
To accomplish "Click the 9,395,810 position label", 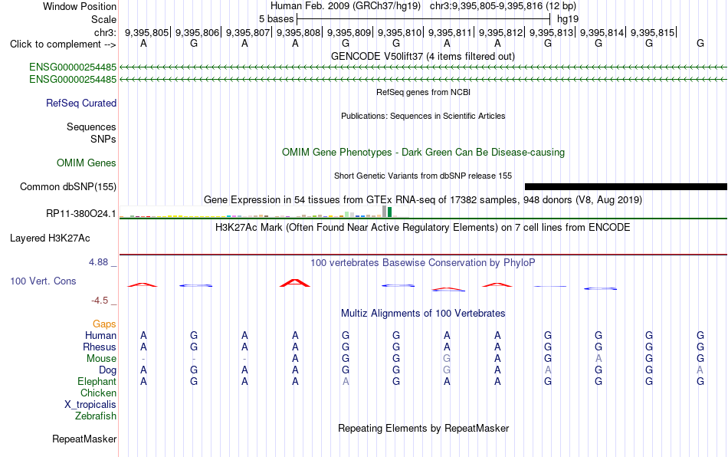I will [400, 32].
